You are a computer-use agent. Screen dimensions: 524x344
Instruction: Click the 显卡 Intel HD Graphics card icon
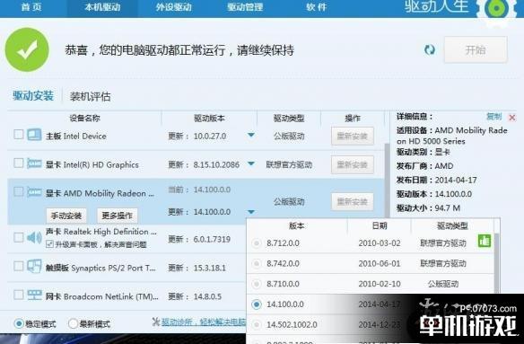coord(34,163)
